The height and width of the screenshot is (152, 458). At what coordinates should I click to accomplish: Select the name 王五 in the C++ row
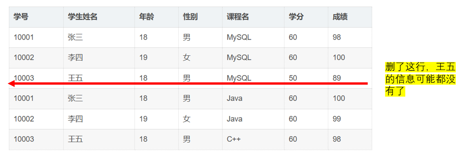tap(75, 139)
